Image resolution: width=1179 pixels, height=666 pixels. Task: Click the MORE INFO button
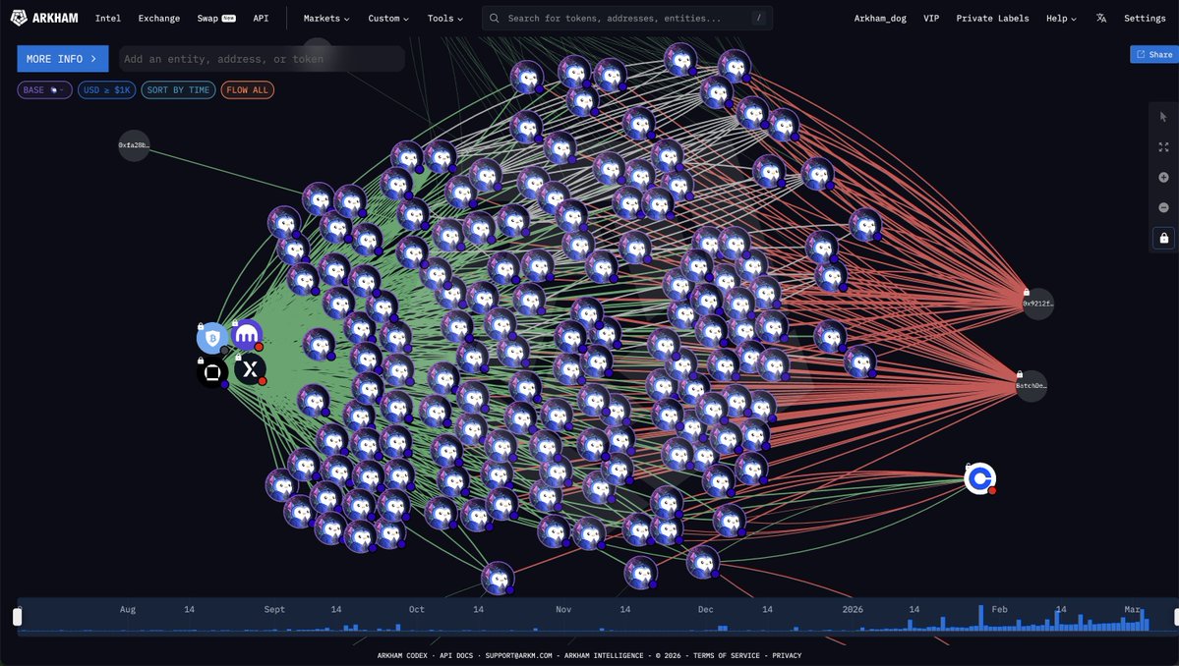coord(62,59)
